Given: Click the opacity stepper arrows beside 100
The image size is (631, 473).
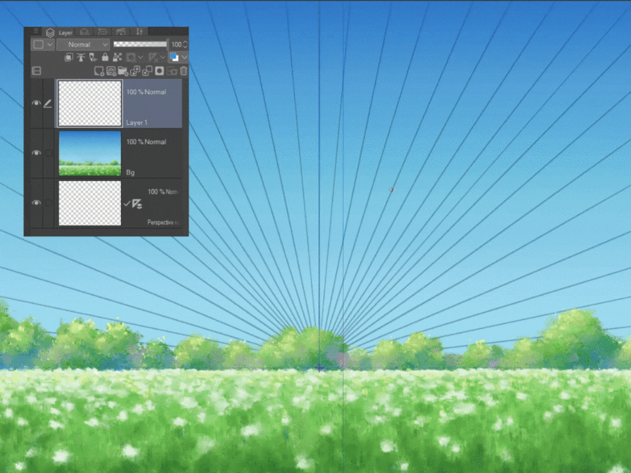Looking at the screenshot, I should click(185, 44).
